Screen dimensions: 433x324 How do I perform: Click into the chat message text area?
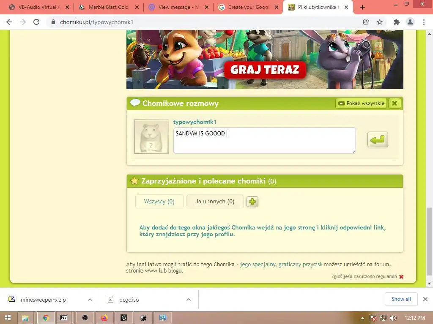coord(265,140)
